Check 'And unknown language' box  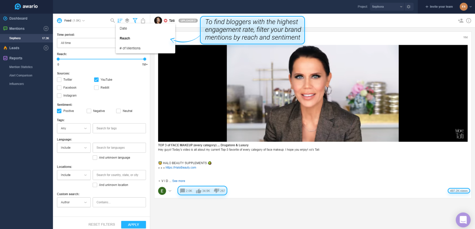click(95, 158)
